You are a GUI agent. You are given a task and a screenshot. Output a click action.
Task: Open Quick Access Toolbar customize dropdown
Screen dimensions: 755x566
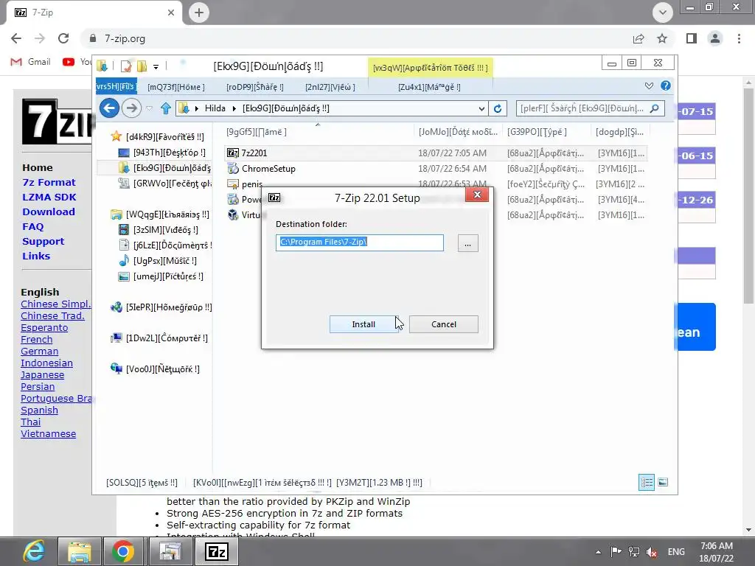pos(156,66)
